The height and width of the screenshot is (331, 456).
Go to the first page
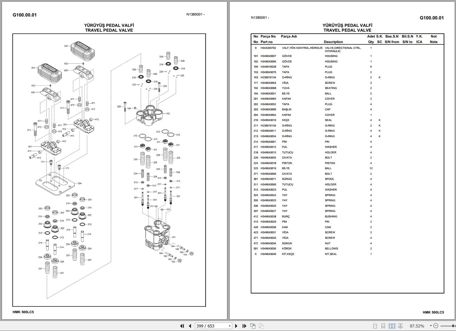(x=182, y=326)
